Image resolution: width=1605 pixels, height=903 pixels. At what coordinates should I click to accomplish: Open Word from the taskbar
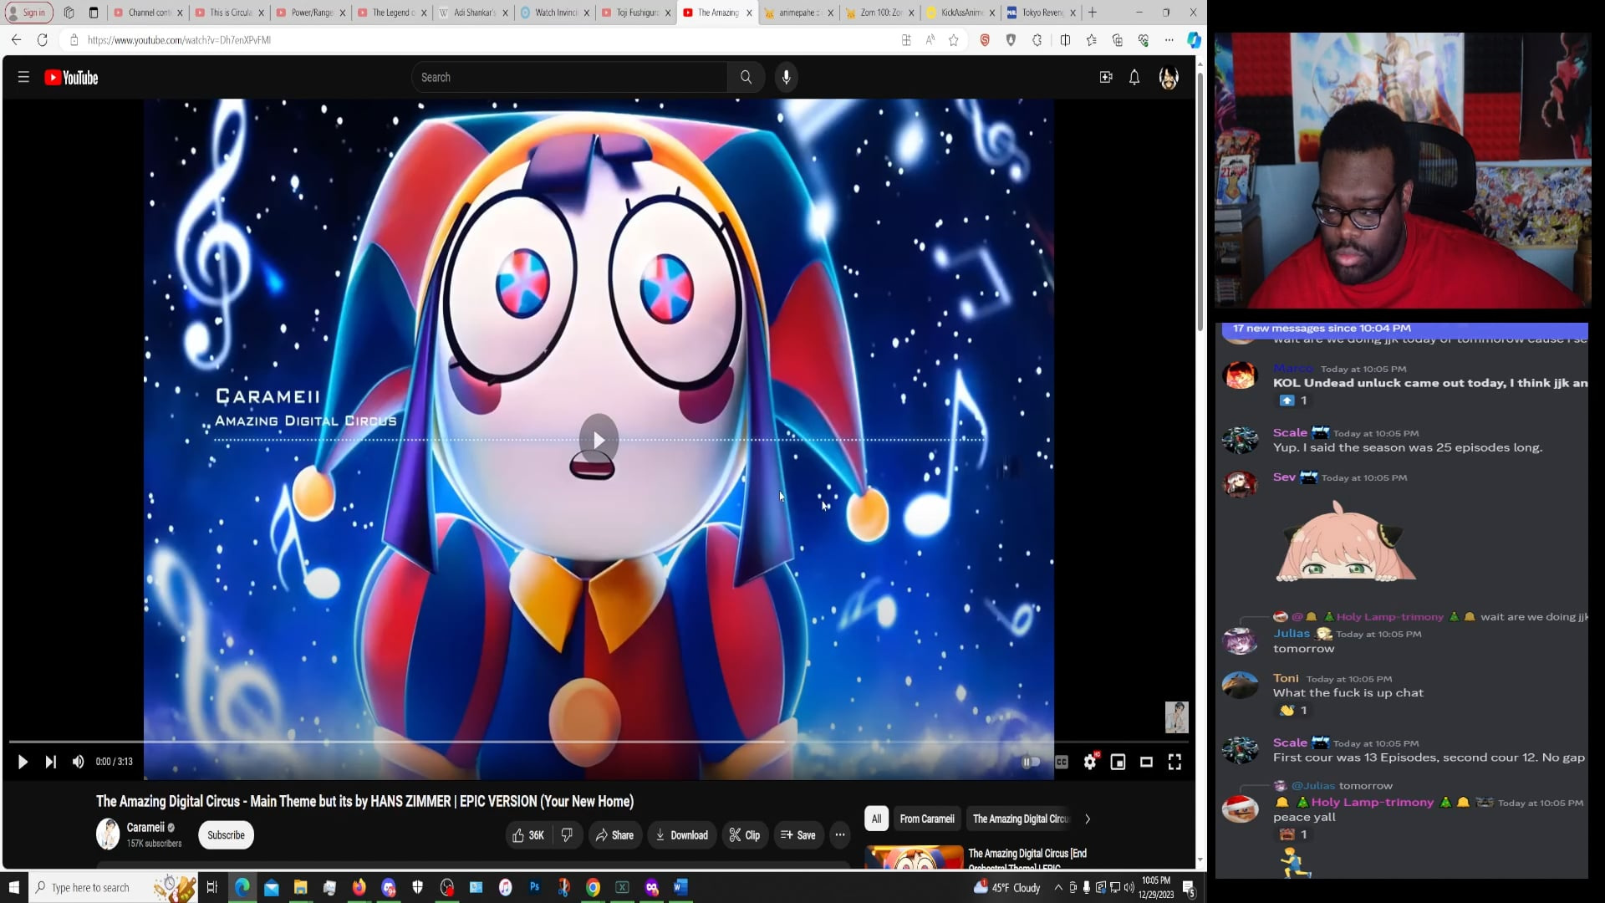click(x=680, y=887)
